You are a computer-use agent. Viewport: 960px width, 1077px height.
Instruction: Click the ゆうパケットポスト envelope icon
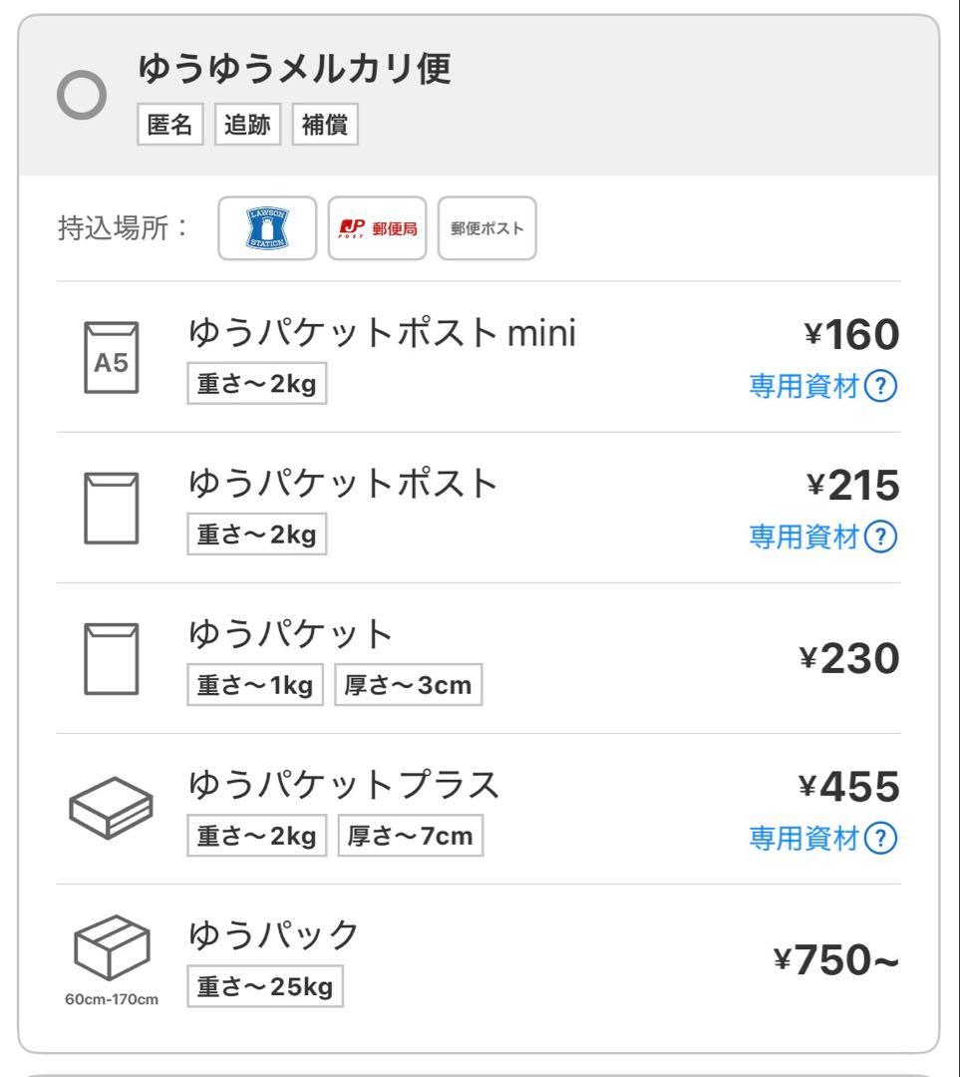112,509
